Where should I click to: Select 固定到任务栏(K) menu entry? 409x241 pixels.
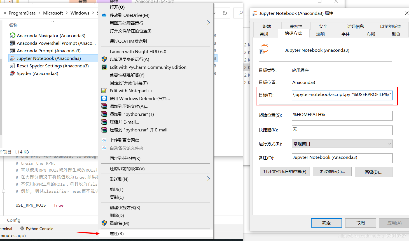pos(156,158)
